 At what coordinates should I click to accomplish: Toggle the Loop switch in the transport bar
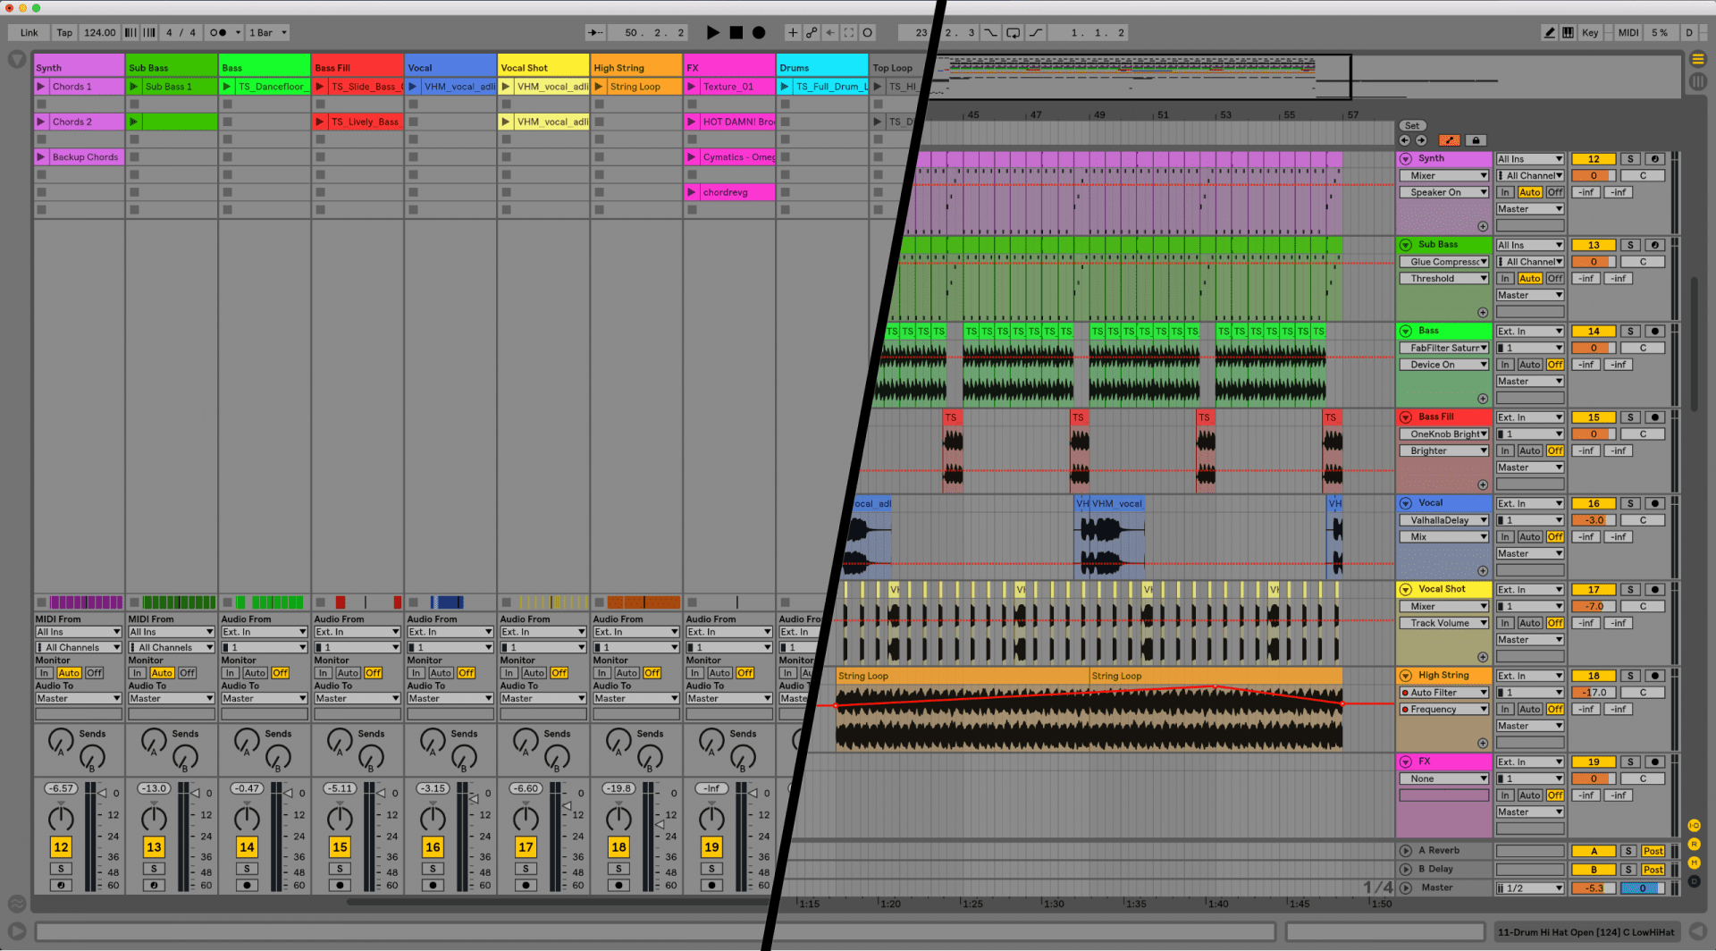[x=1013, y=32]
